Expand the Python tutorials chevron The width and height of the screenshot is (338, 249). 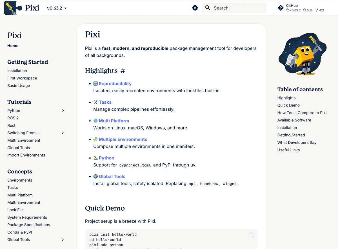[63, 111]
